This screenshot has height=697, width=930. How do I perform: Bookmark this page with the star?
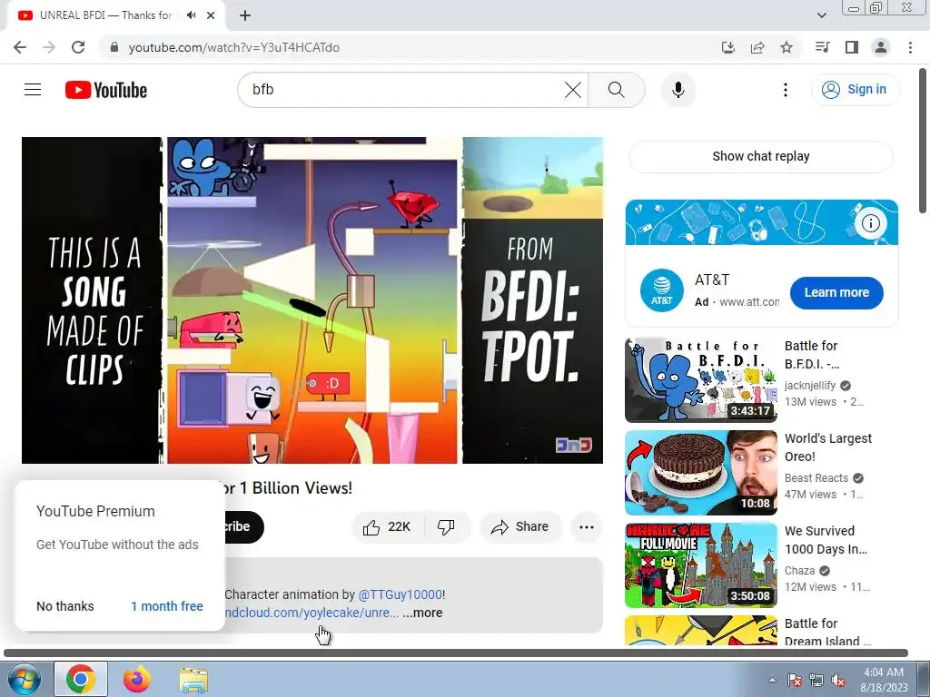point(787,47)
